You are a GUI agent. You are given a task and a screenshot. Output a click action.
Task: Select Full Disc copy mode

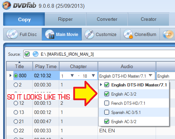[23, 34]
